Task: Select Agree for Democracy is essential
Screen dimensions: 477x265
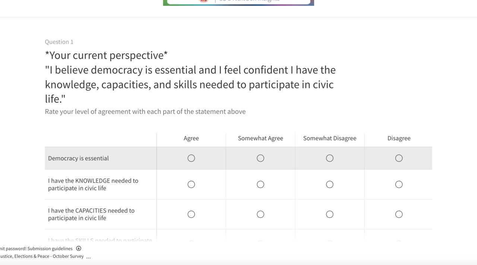Action: [191, 158]
